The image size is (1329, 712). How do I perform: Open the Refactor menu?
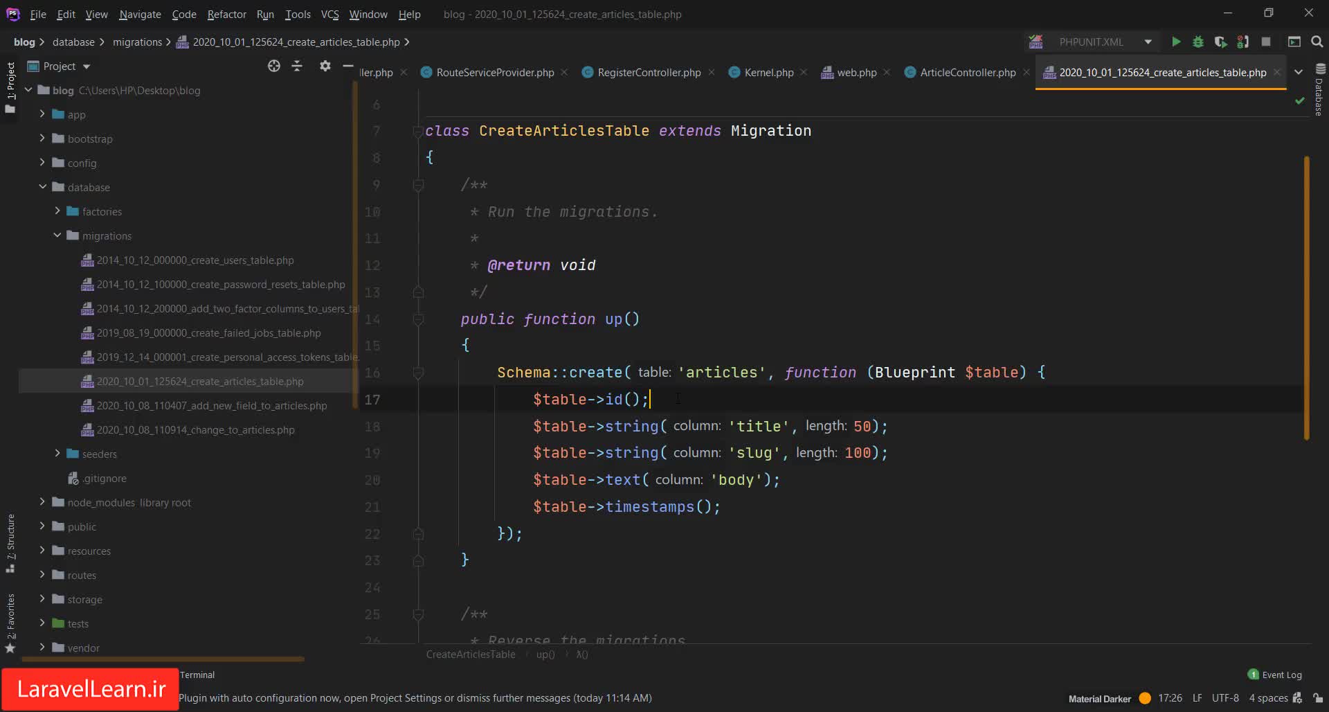tap(226, 14)
